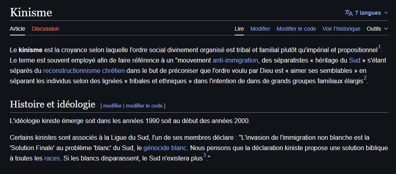This screenshot has width=396, height=174.
Task: Switch to the Article tab
Action: point(18,29)
